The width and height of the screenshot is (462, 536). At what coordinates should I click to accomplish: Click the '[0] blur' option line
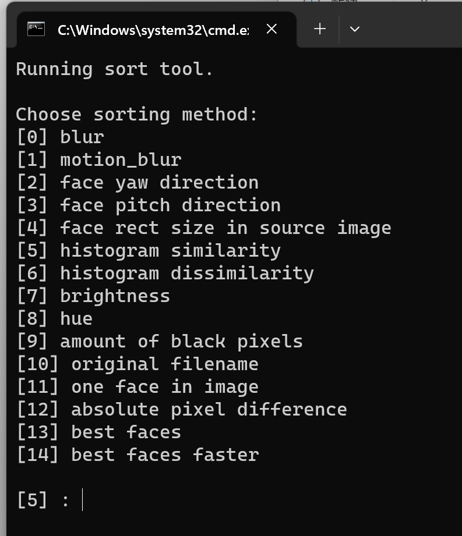[x=60, y=137]
